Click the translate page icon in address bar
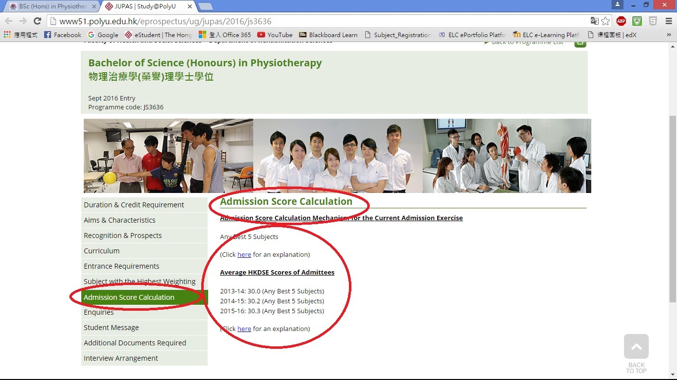Image resolution: width=677 pixels, height=380 pixels. pyautogui.click(x=594, y=21)
